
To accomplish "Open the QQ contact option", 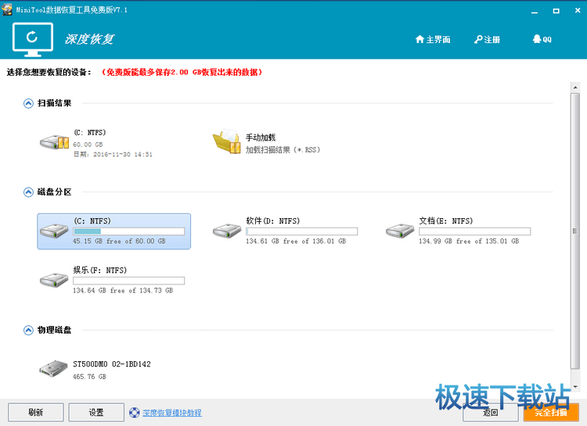I will pyautogui.click(x=542, y=39).
